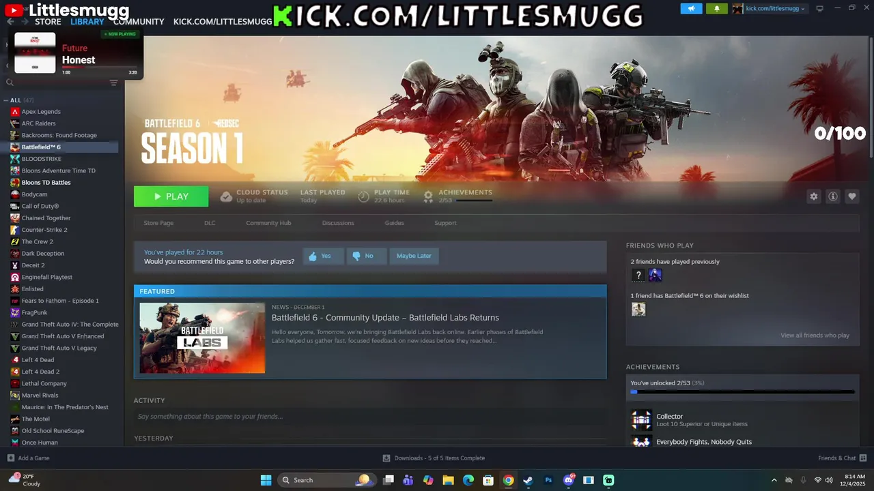
Task: Open the DLC tab
Action: point(210,223)
